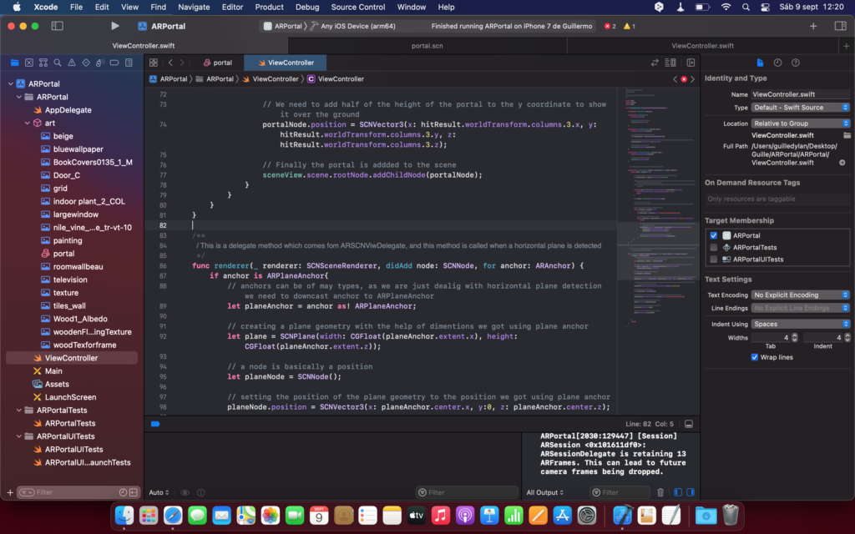The image size is (855, 534).
Task: Open the Find navigator magnifier icon
Action: tap(57, 63)
